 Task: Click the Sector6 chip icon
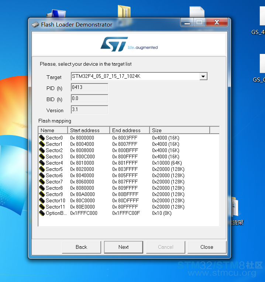point(42,176)
